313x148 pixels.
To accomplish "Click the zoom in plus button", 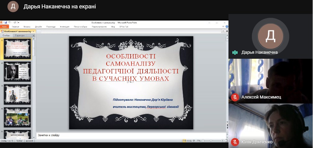I will click(222, 141).
